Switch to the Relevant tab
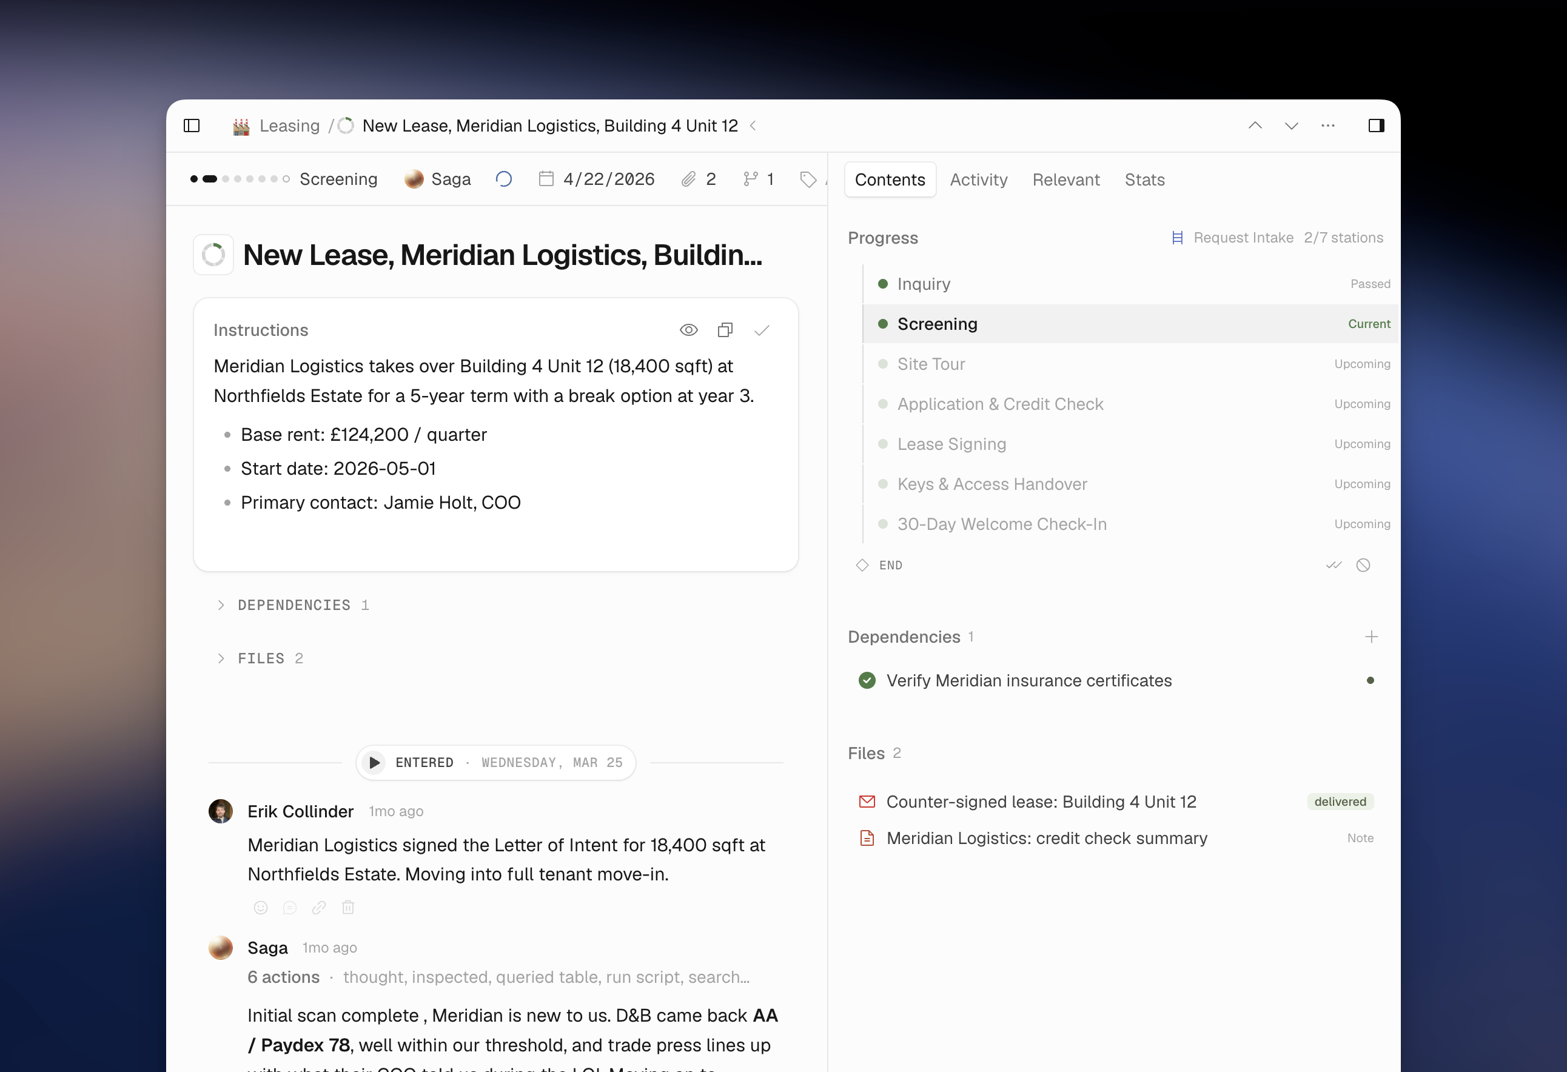Screen dimensions: 1567x1072 pos(1066,179)
